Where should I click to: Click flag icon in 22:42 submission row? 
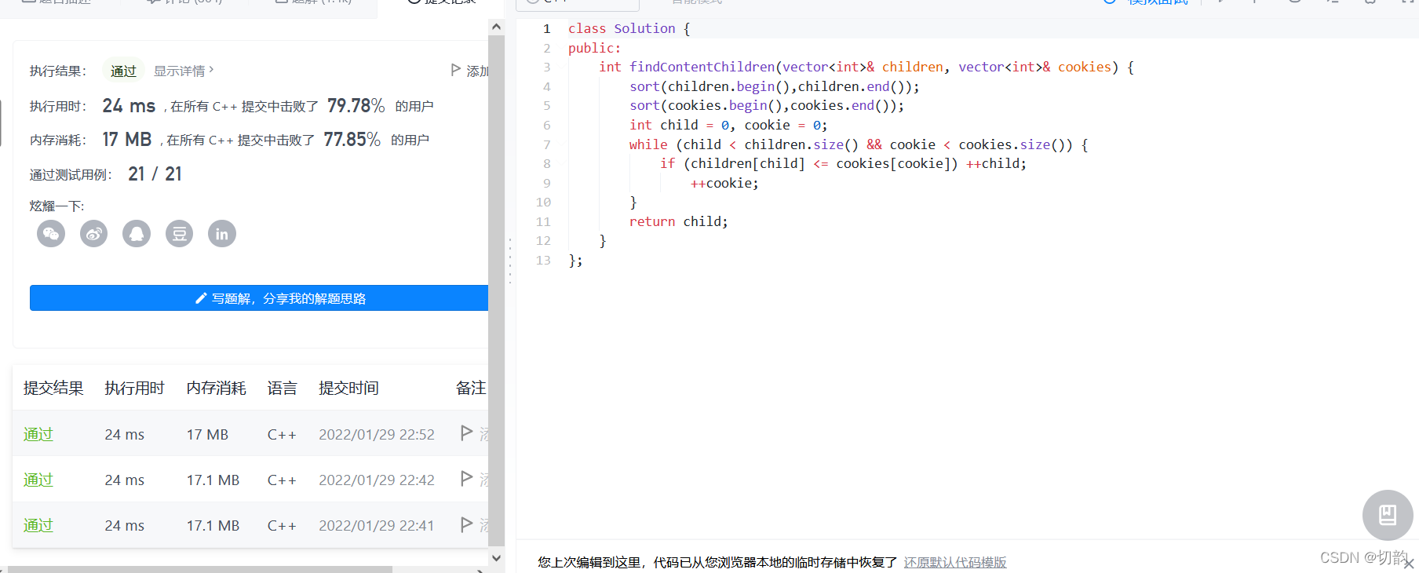[x=466, y=478]
